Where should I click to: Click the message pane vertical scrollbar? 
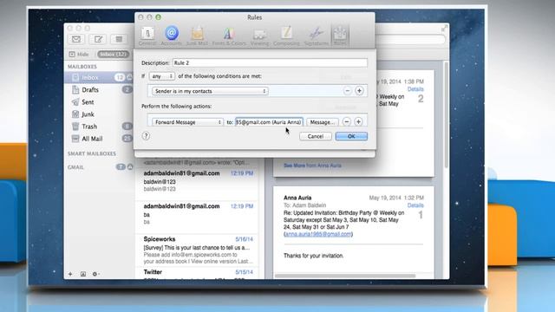point(446,115)
